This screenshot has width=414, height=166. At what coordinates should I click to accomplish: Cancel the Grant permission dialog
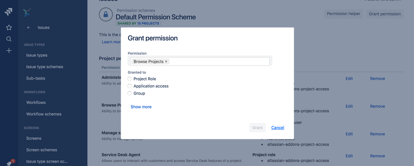[278, 127]
